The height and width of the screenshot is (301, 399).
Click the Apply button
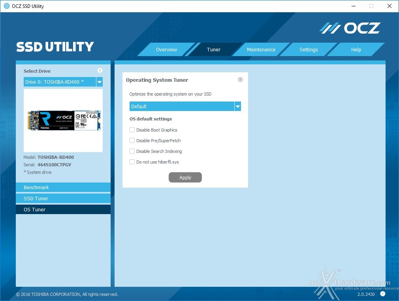coord(185,177)
